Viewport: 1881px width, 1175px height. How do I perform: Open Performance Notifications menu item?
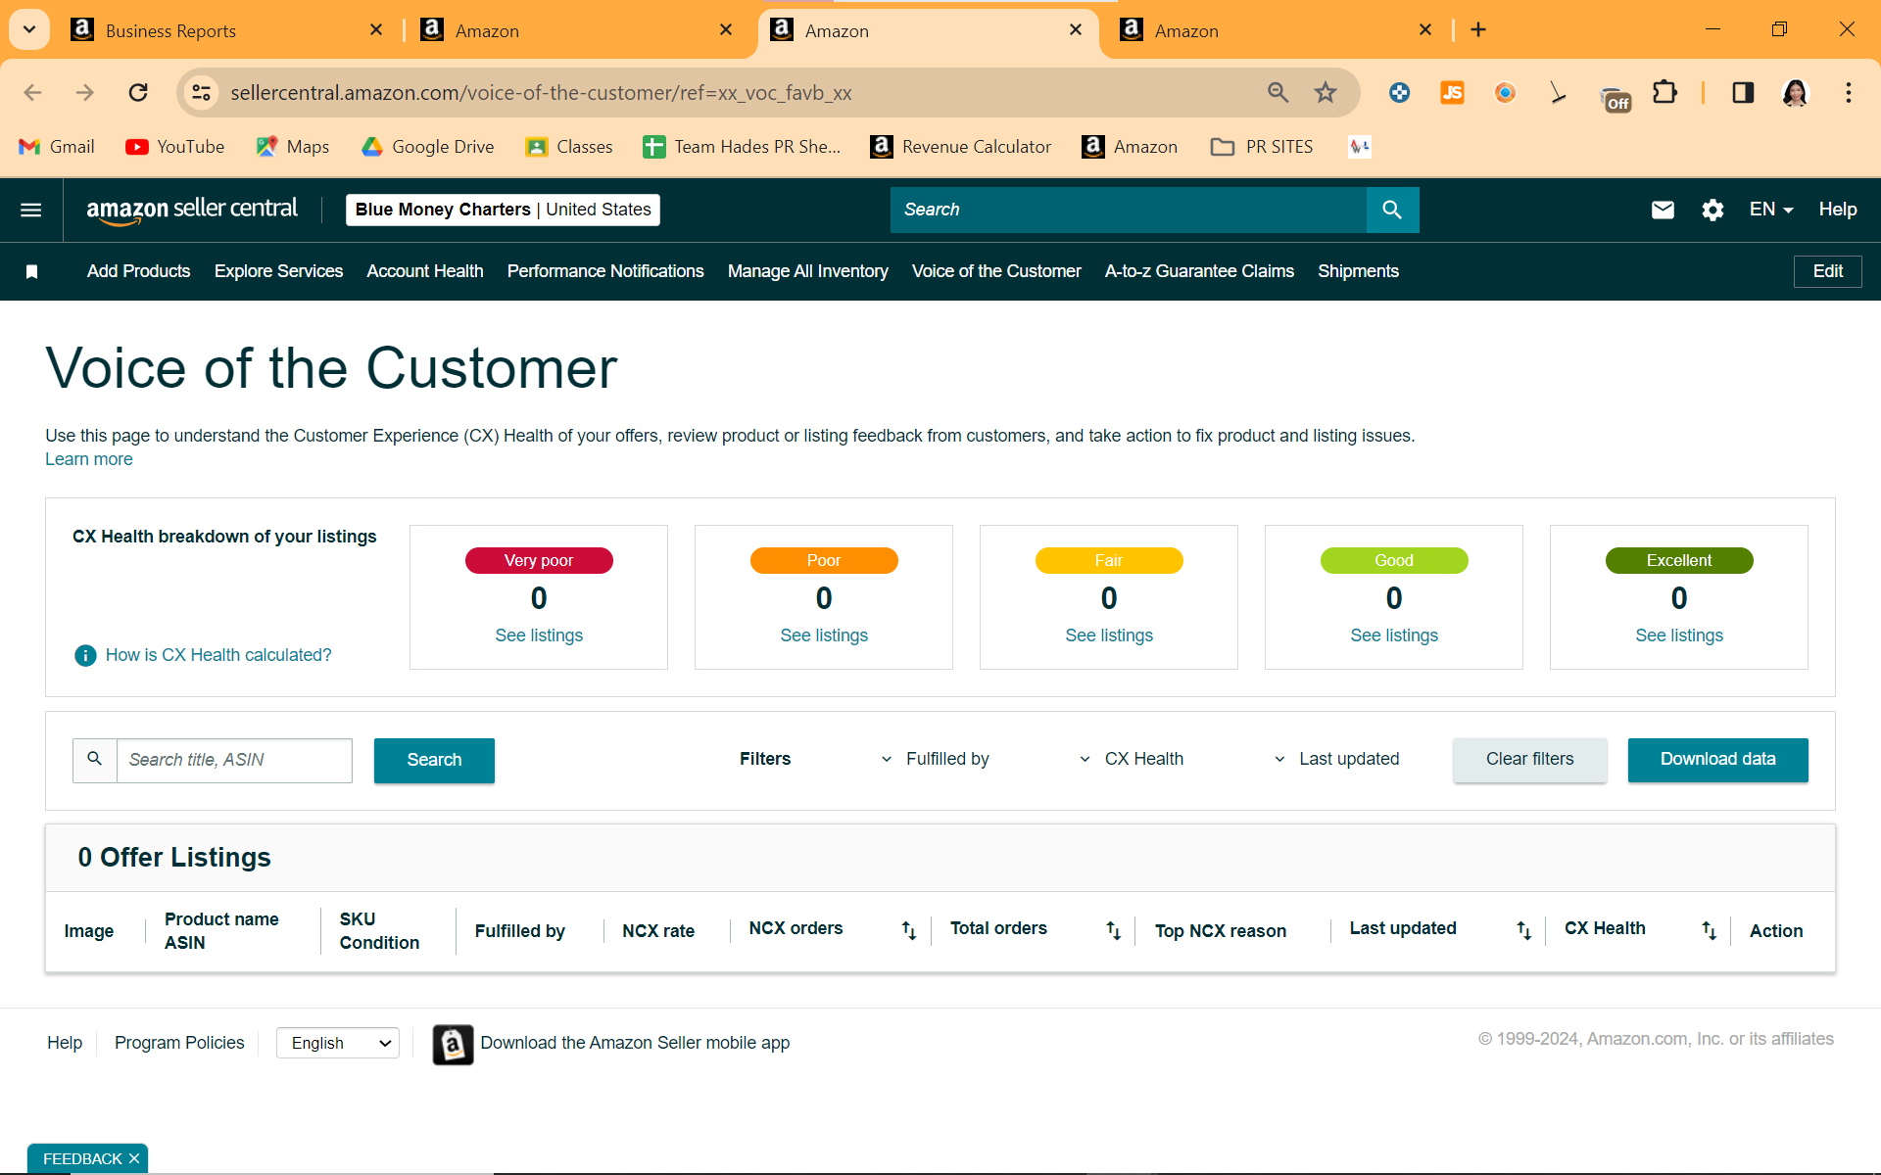[x=605, y=271]
